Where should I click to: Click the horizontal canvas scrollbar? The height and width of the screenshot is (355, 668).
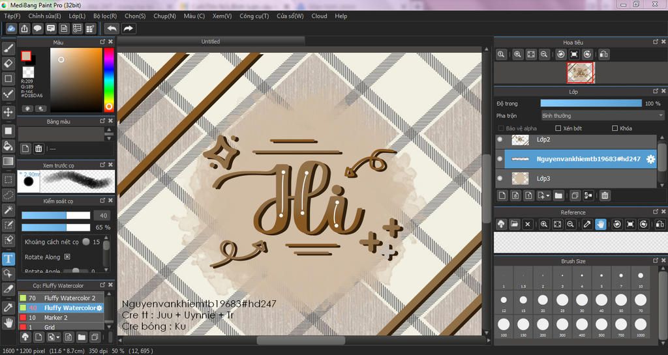[x=301, y=341]
